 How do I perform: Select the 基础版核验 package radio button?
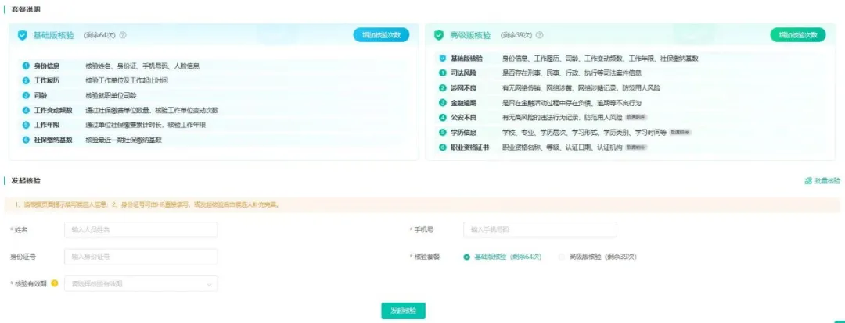tap(467, 257)
